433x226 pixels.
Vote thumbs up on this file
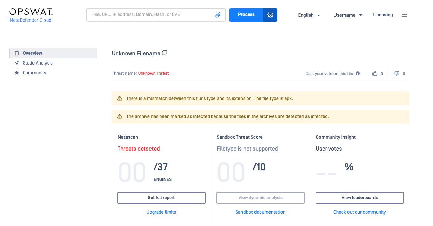pos(375,73)
